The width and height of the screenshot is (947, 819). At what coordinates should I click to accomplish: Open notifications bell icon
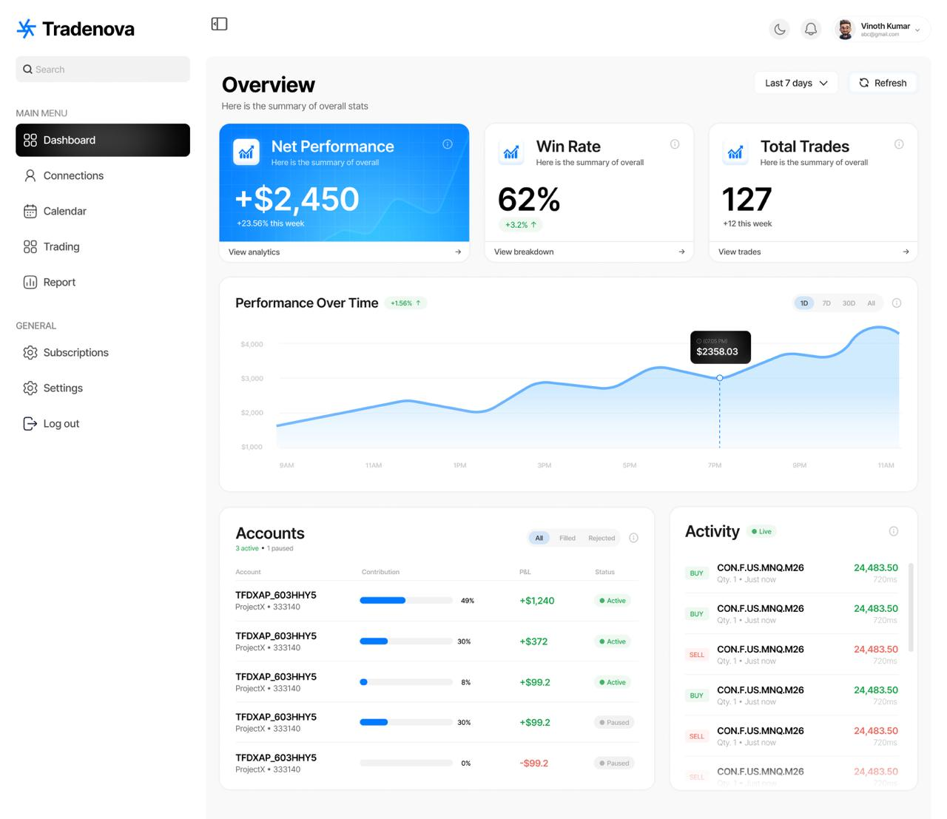point(811,30)
